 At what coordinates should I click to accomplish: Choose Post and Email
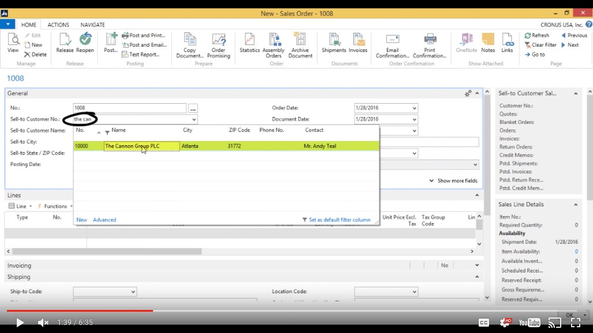[144, 44]
